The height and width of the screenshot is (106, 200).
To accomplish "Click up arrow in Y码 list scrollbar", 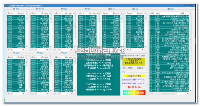I will pyautogui.click(x=146, y=13).
